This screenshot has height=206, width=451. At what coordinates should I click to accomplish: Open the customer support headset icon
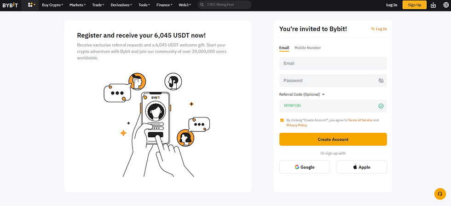coord(440,194)
